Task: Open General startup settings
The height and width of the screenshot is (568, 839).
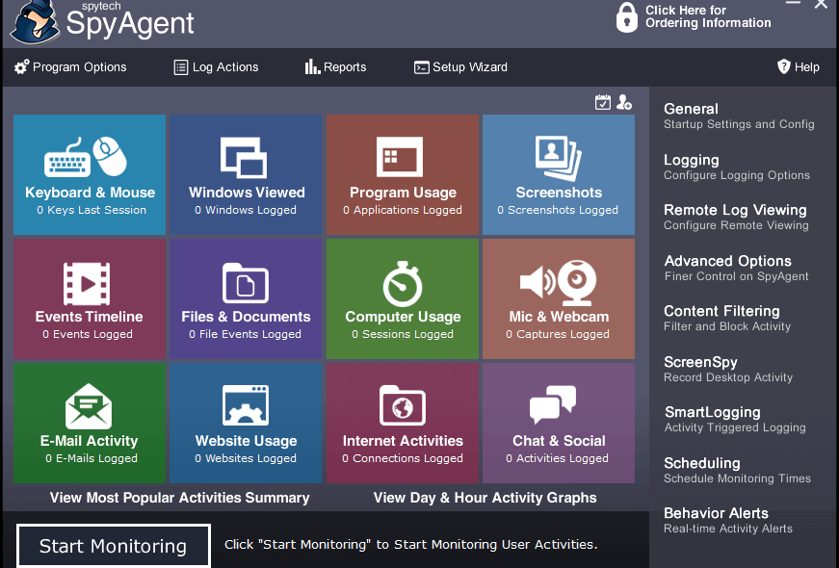Action: [739, 116]
